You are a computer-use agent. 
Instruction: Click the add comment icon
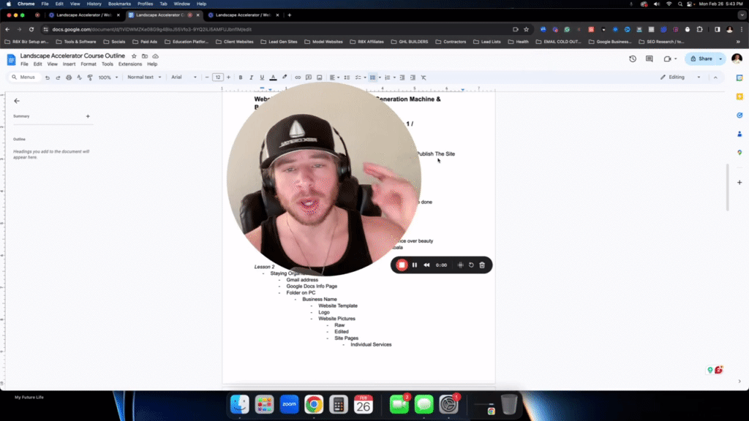pos(308,77)
